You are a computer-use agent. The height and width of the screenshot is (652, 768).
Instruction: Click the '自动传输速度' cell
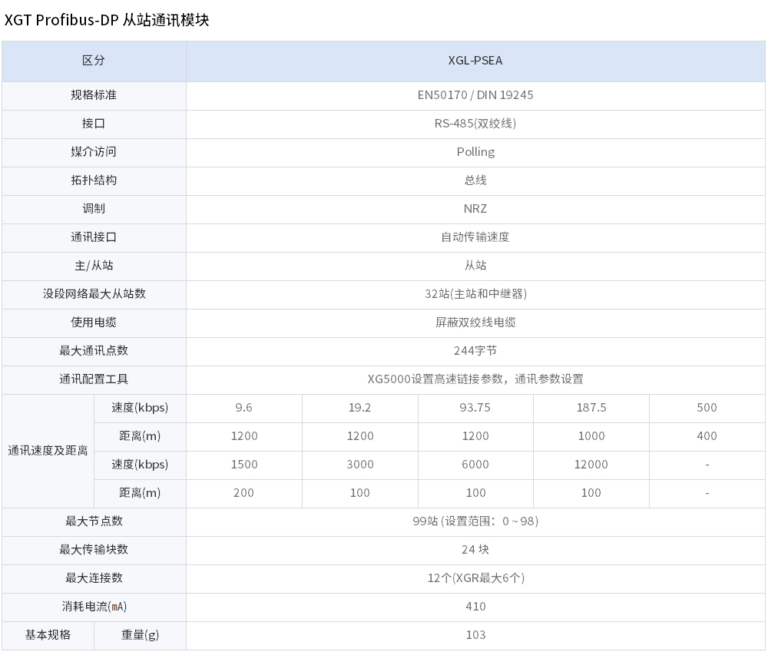(475, 237)
